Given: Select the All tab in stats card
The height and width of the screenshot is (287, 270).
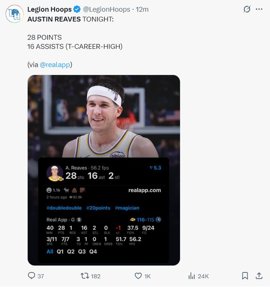Looking at the screenshot, I should (x=50, y=251).
